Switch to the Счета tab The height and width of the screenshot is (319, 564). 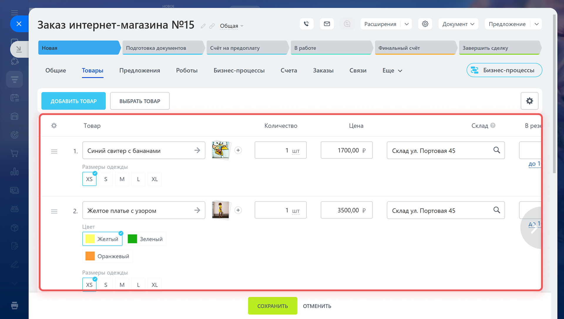pos(288,70)
